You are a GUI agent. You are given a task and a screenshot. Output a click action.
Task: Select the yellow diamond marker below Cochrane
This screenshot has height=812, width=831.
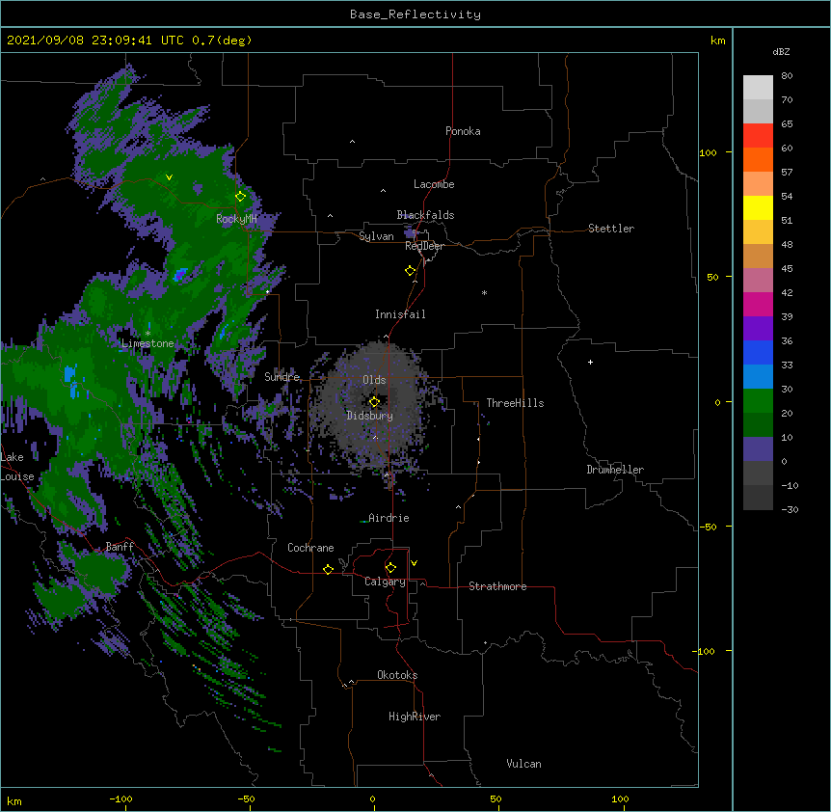328,569
